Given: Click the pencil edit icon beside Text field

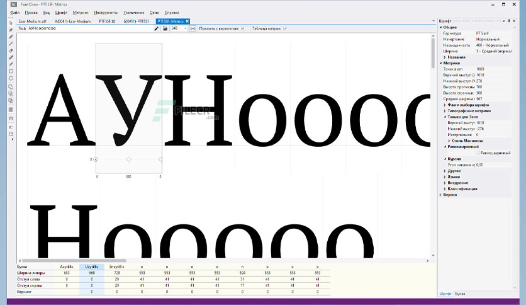Looking at the screenshot, I should pos(156,28).
